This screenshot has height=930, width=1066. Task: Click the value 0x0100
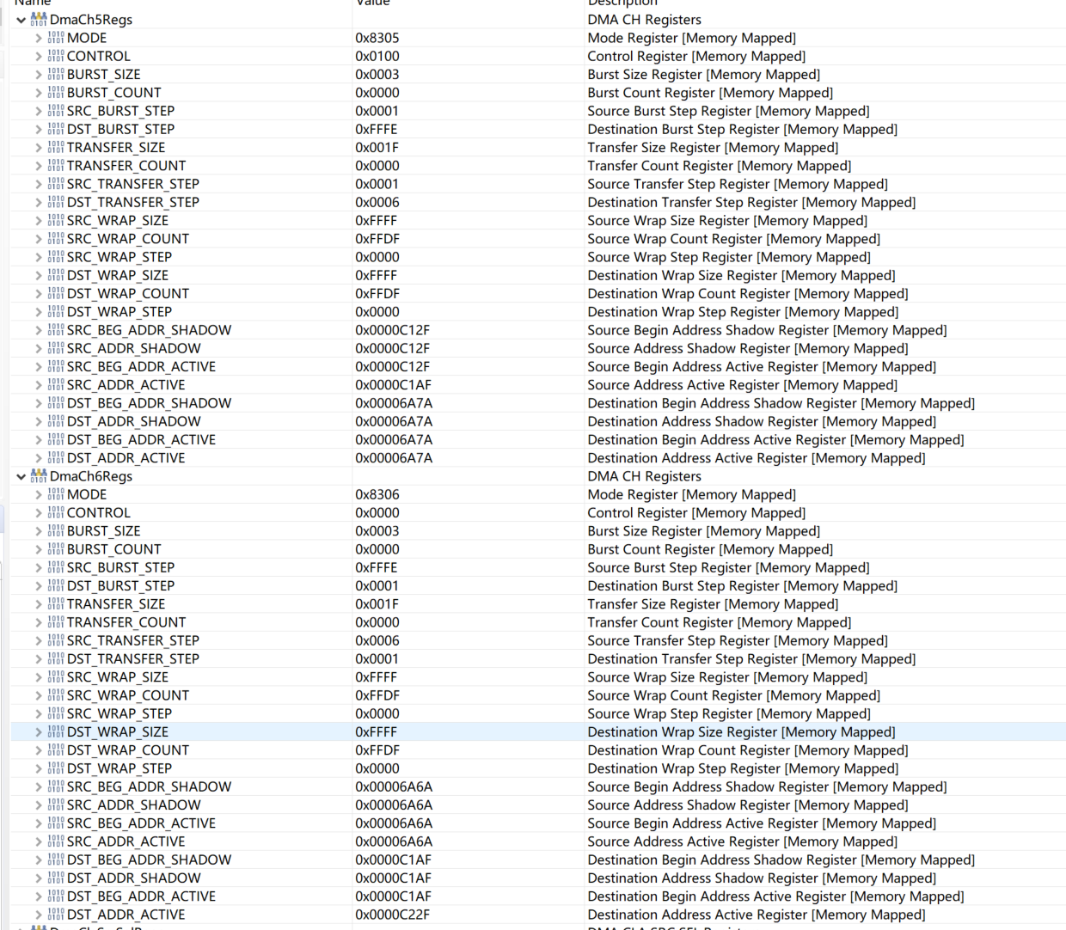coord(377,56)
